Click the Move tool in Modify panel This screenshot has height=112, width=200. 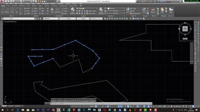click(x=27, y=8)
